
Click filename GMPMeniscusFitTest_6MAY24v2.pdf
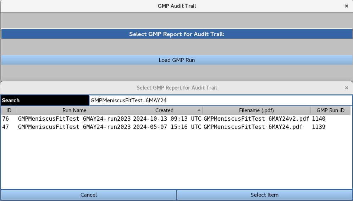point(257,119)
